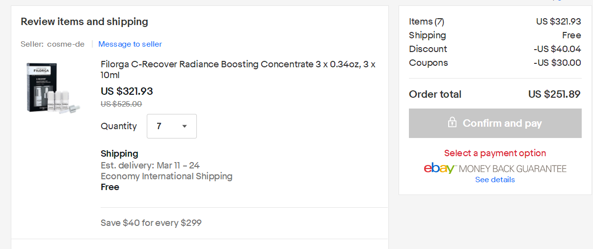The image size is (593, 249).
Task: Click the Coupons line in order summary
Action: 429,63
